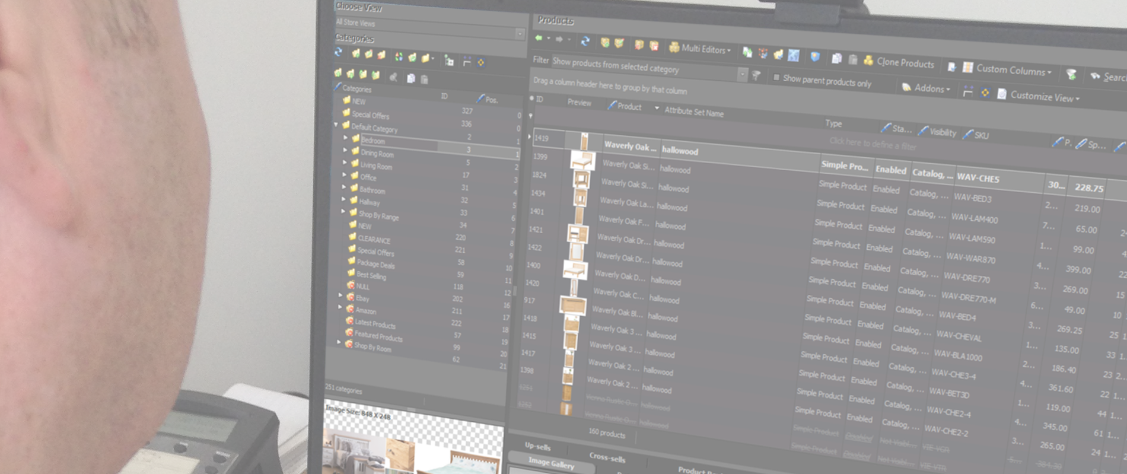Refresh the Products list
This screenshot has height=474, width=1127.
585,41
